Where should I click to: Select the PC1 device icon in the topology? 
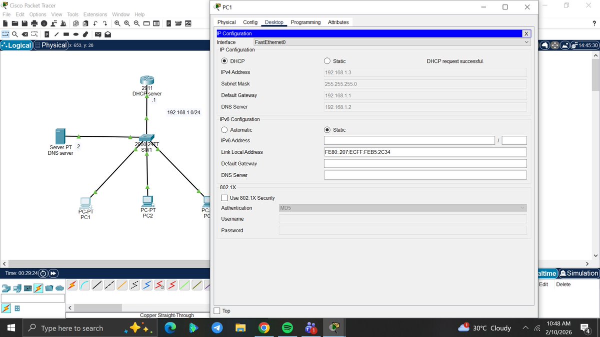point(85,203)
